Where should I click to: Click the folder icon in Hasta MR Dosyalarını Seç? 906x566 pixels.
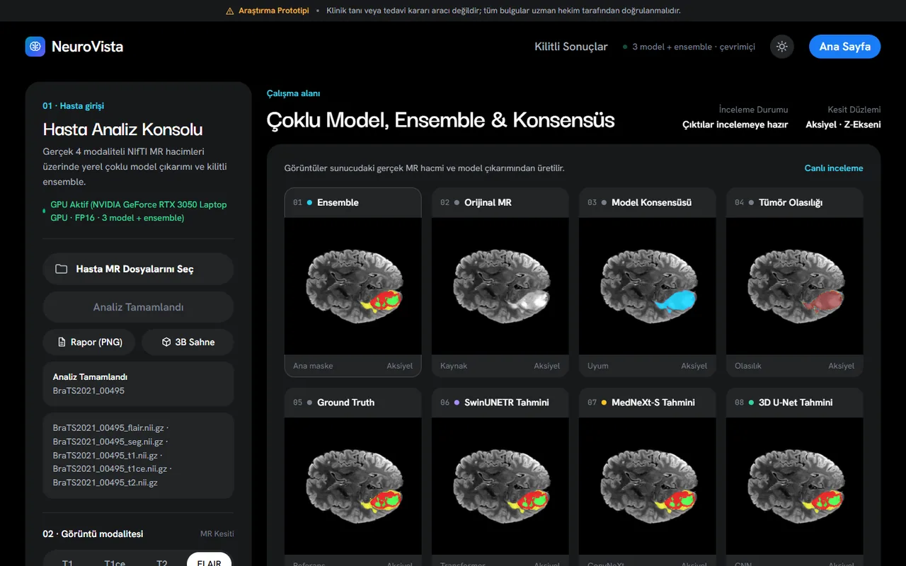pos(62,269)
